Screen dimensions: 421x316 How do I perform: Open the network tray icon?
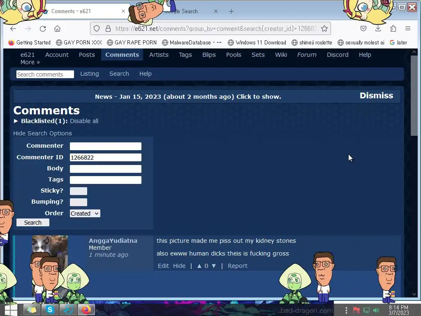coord(366,310)
